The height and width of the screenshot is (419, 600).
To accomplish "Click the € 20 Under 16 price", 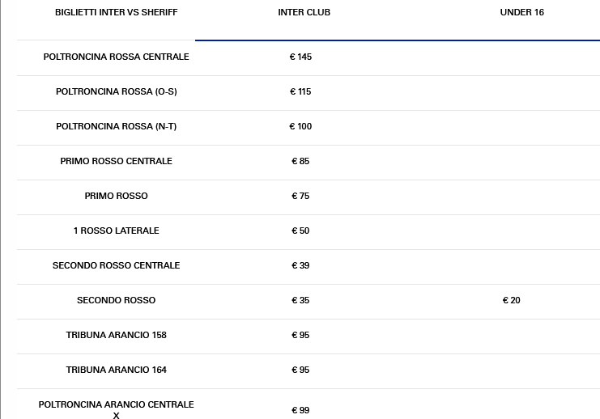I will [x=511, y=301].
